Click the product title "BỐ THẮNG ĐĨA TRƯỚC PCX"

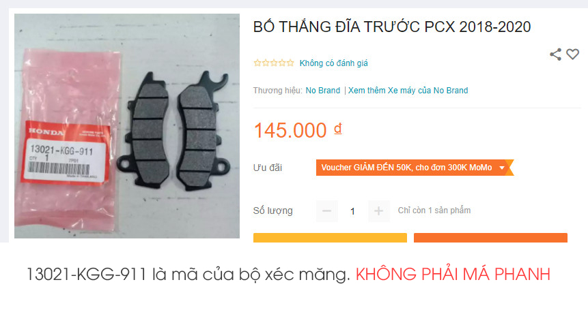click(392, 27)
